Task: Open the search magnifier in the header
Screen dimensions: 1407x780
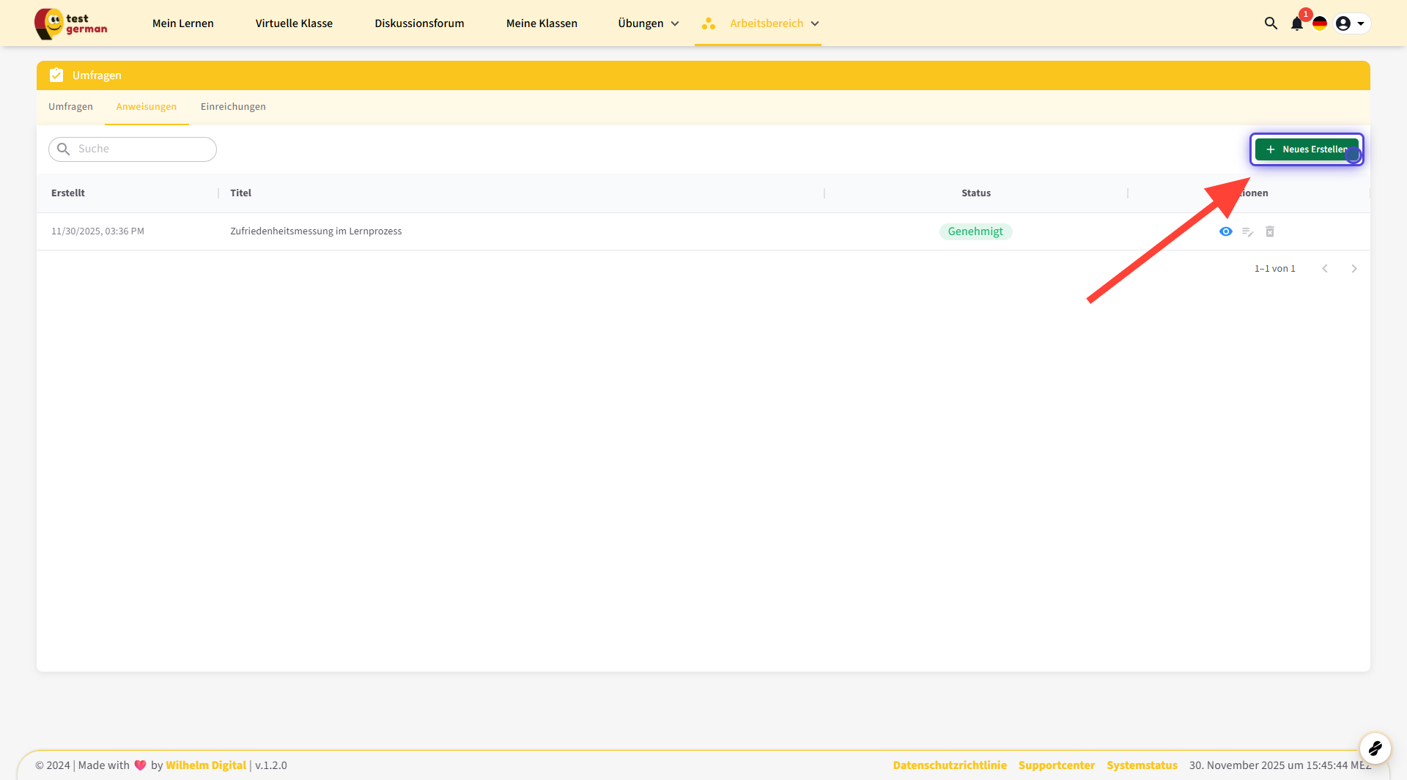Action: (1271, 23)
